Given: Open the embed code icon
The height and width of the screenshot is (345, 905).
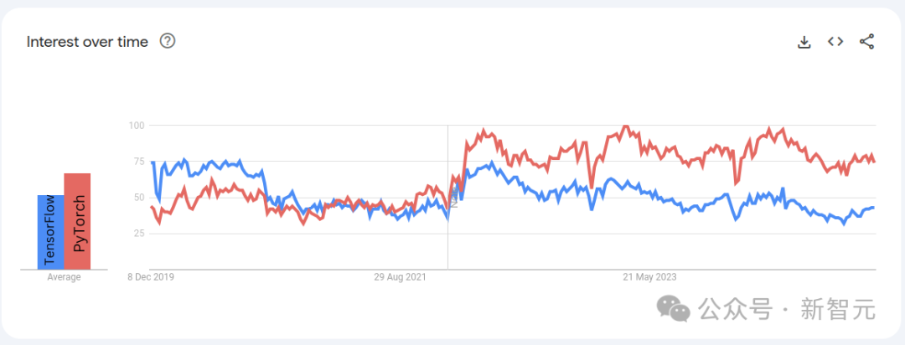Looking at the screenshot, I should (835, 42).
